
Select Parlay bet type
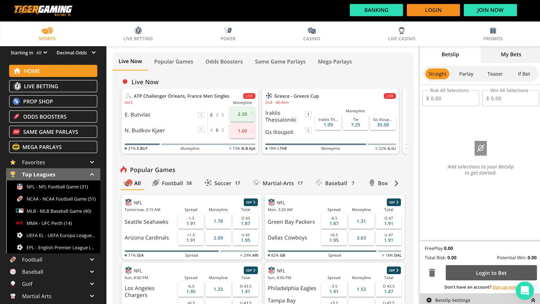[466, 74]
